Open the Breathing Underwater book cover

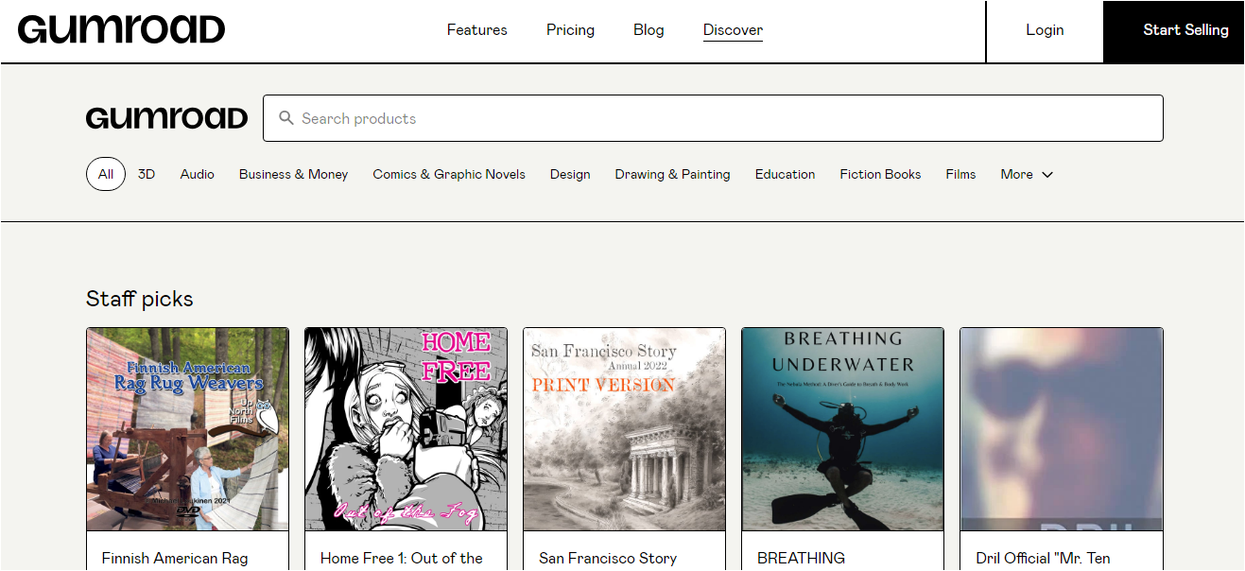842,429
